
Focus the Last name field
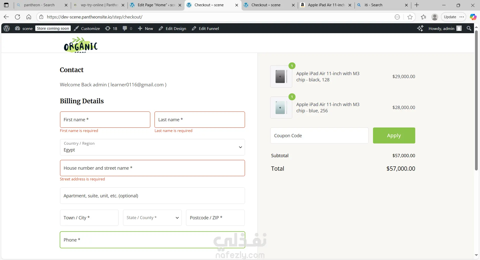pyautogui.click(x=200, y=120)
